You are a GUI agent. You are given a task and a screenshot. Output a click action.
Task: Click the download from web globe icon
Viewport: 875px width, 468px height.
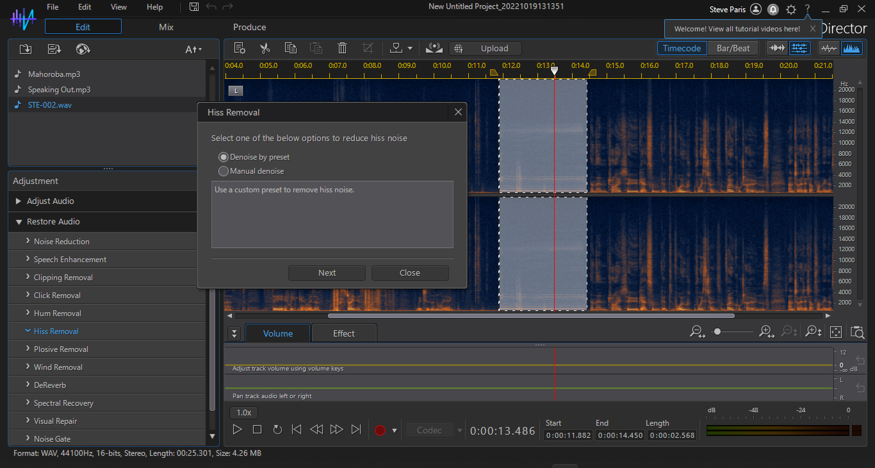(83, 49)
